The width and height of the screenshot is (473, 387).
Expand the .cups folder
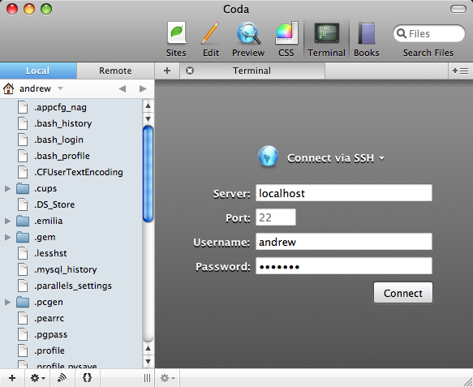click(x=7, y=189)
